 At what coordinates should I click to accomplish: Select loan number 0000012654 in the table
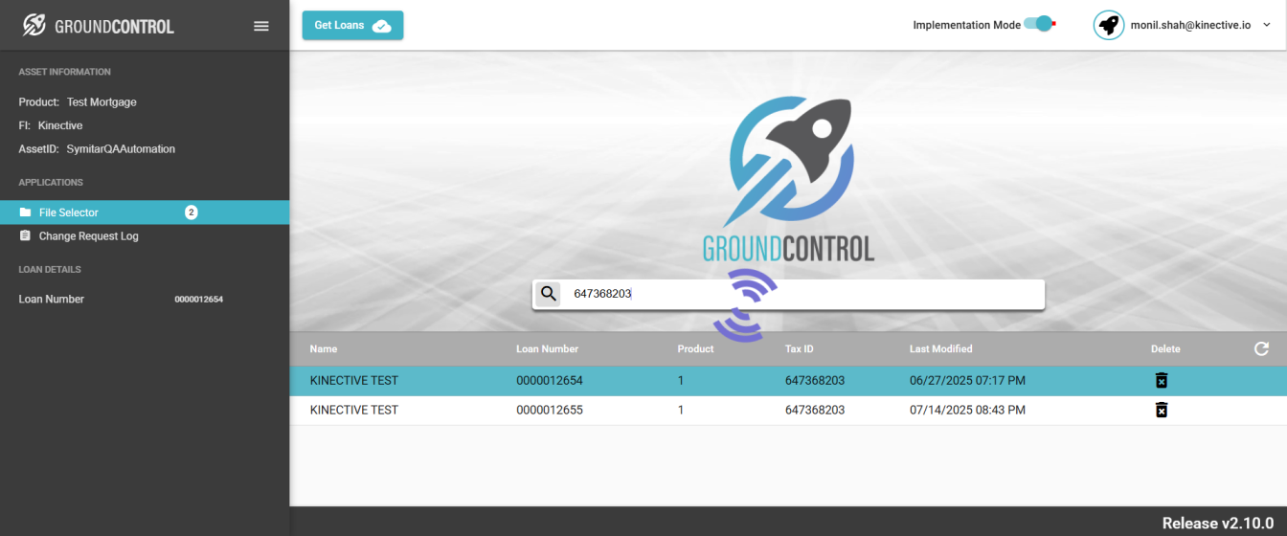(x=550, y=381)
